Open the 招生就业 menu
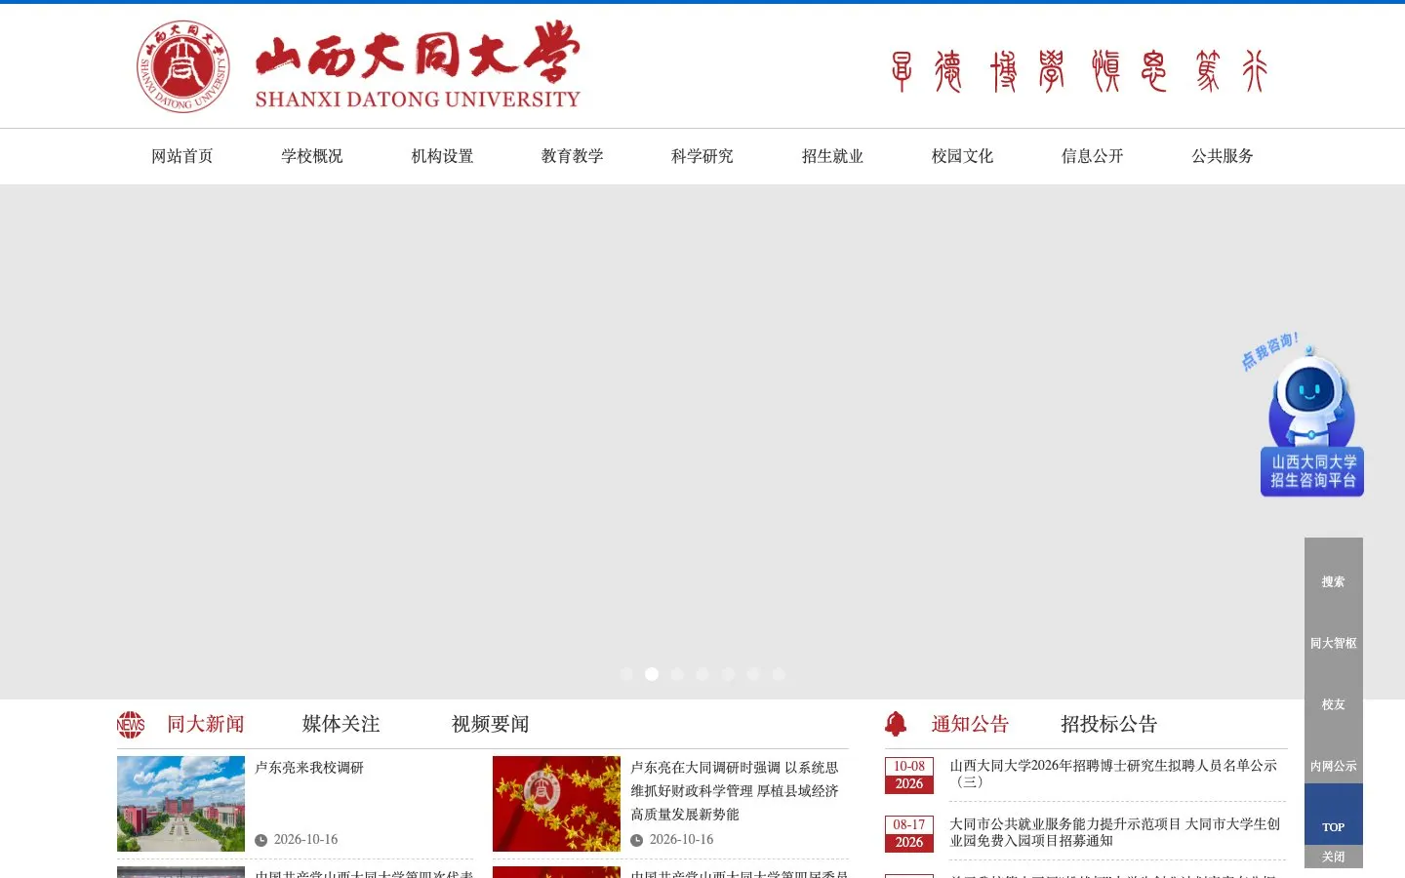 coord(832,156)
